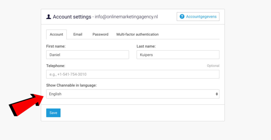Viewport: 271px width, 140px height.
Task: Click the info@onlinemarketingagency.nl email text
Action: coord(127,17)
